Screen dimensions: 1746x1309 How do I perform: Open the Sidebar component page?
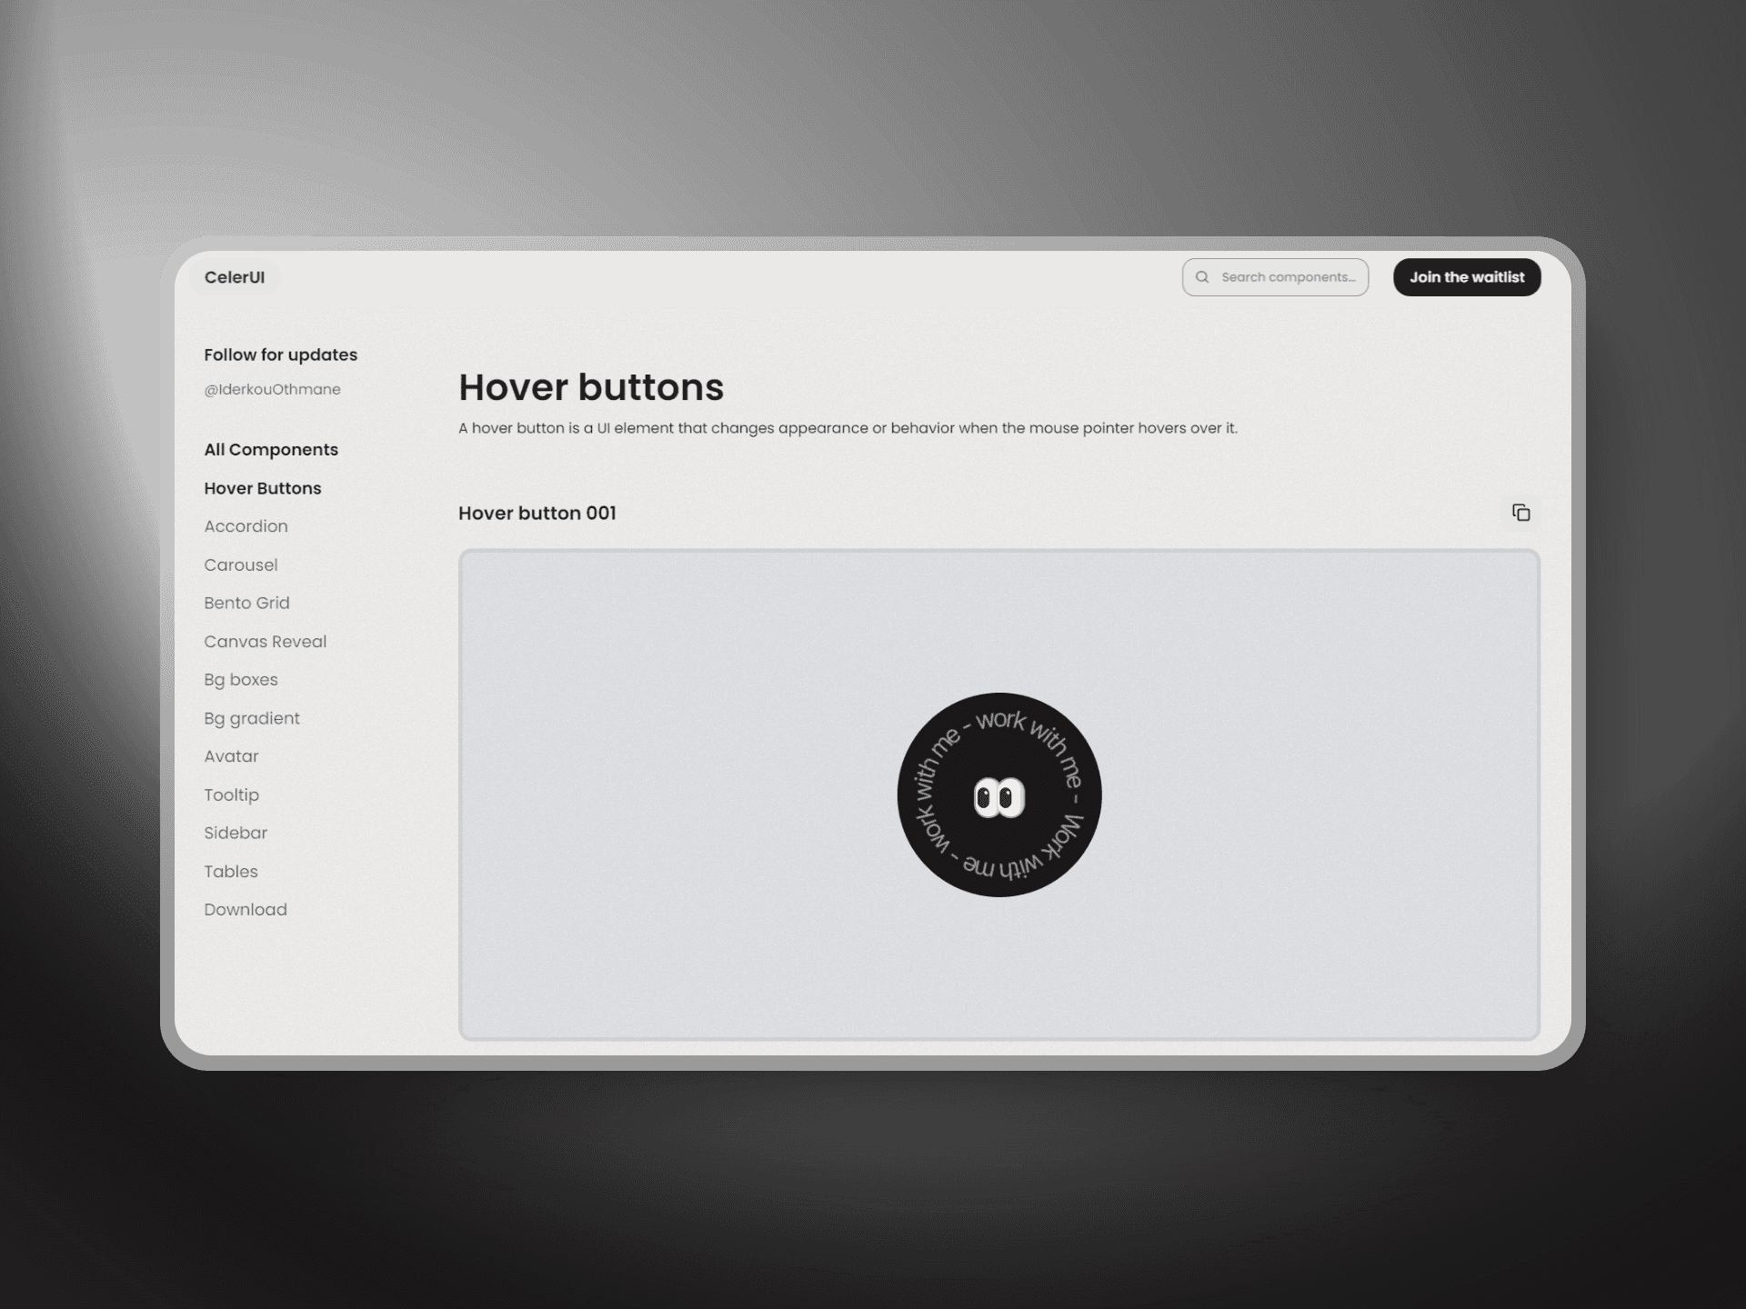[x=236, y=833]
